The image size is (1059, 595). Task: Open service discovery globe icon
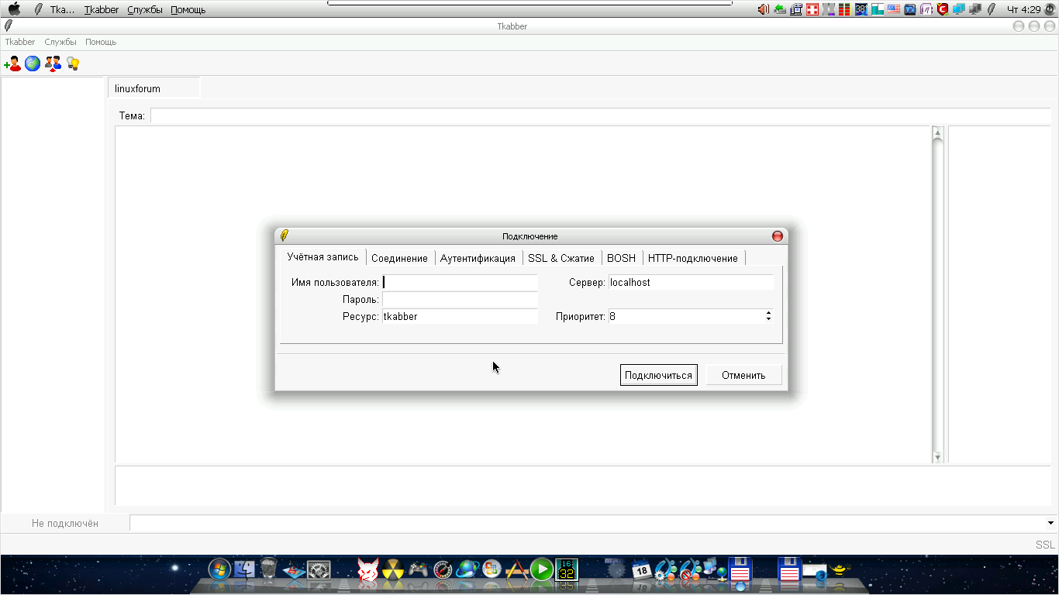[x=33, y=64]
